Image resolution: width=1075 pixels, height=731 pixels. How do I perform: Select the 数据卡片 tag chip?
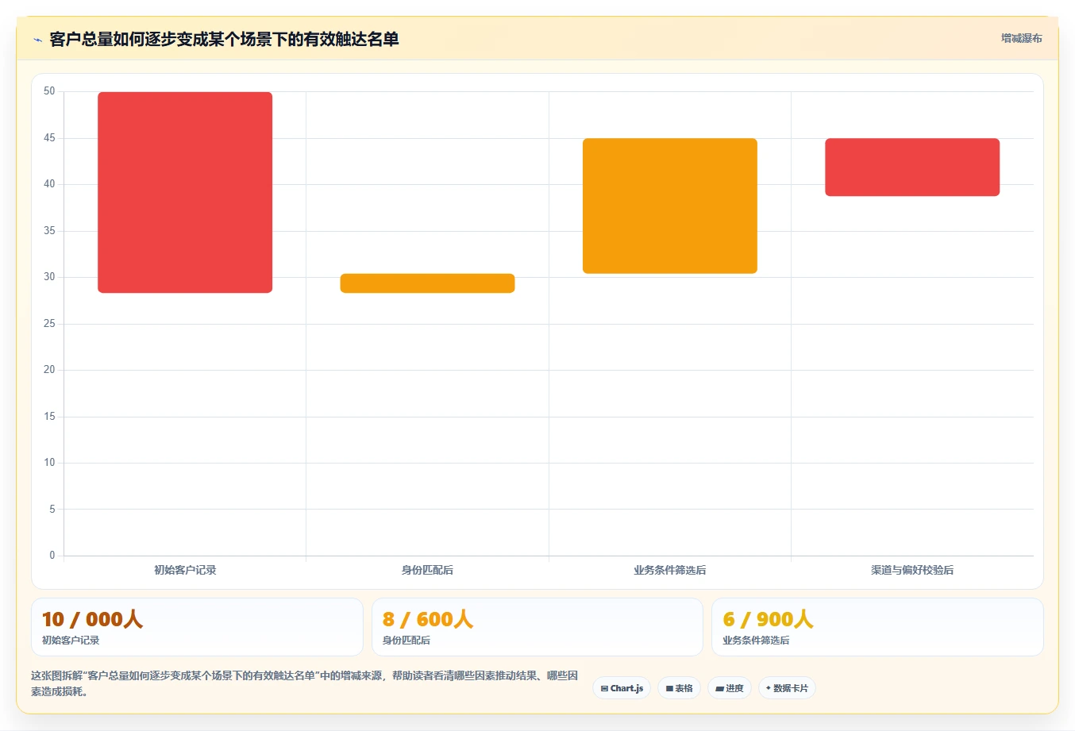point(787,688)
